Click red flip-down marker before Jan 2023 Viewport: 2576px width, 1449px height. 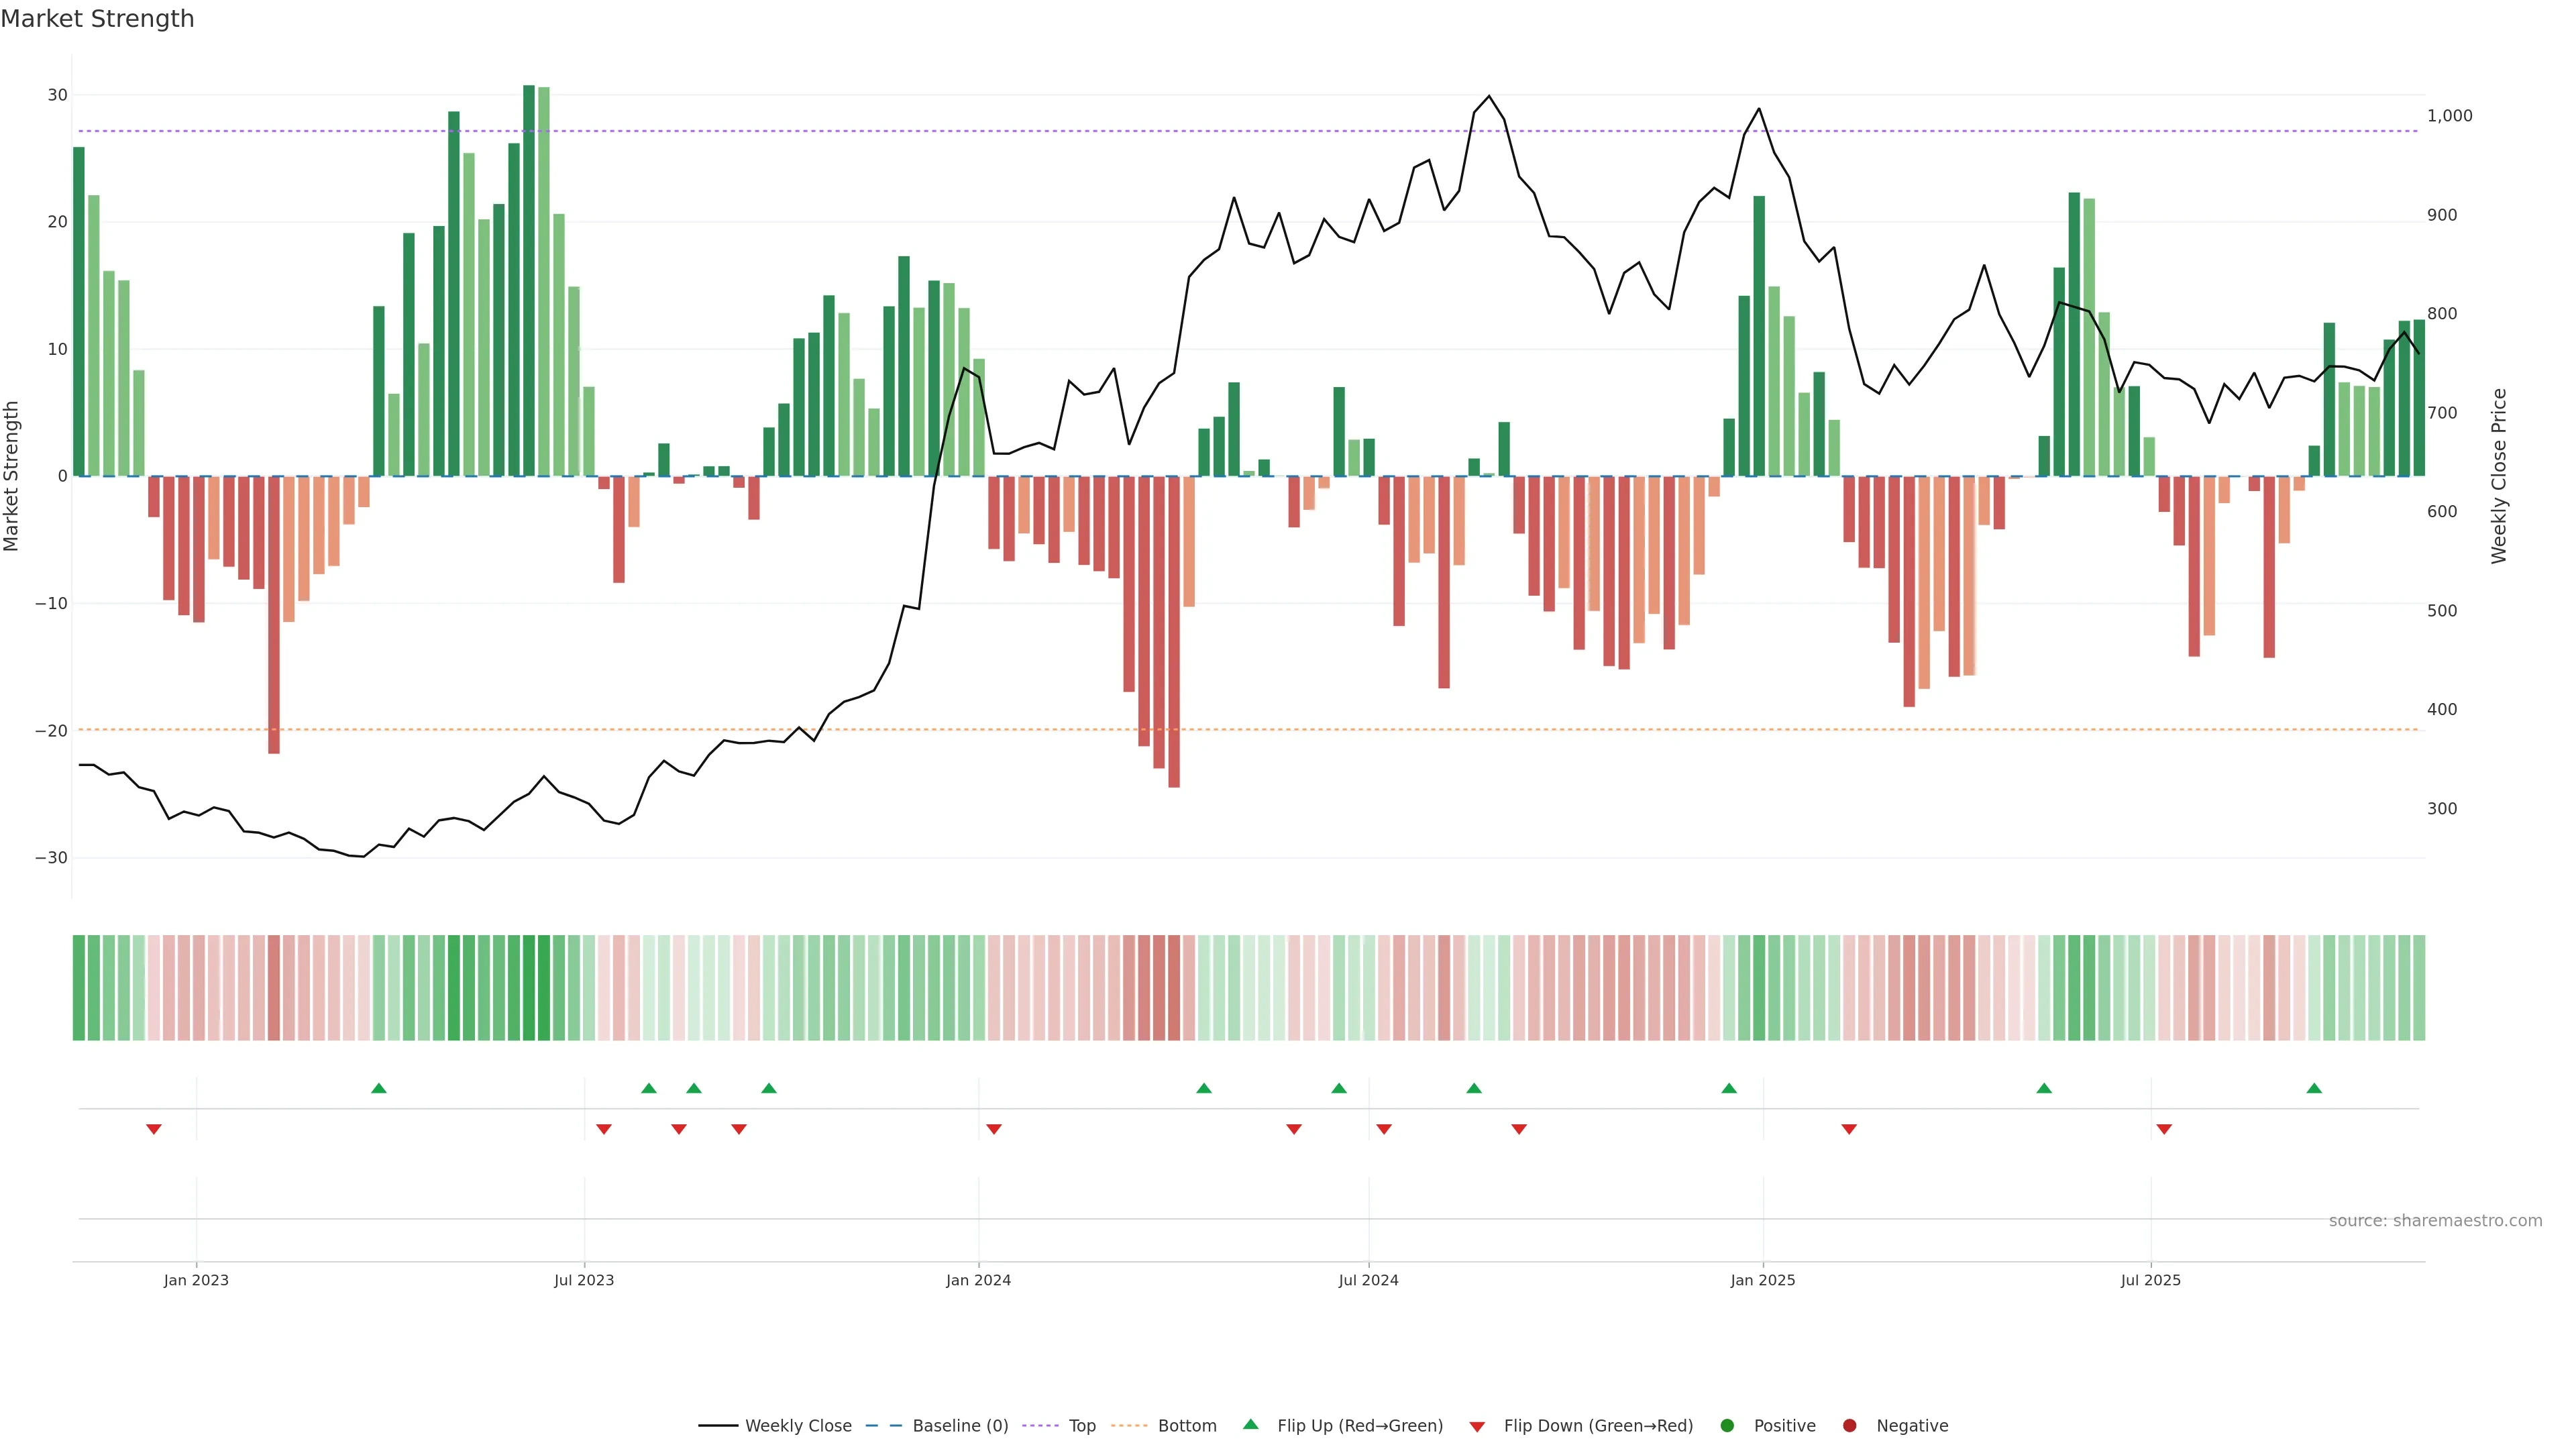(x=154, y=1129)
